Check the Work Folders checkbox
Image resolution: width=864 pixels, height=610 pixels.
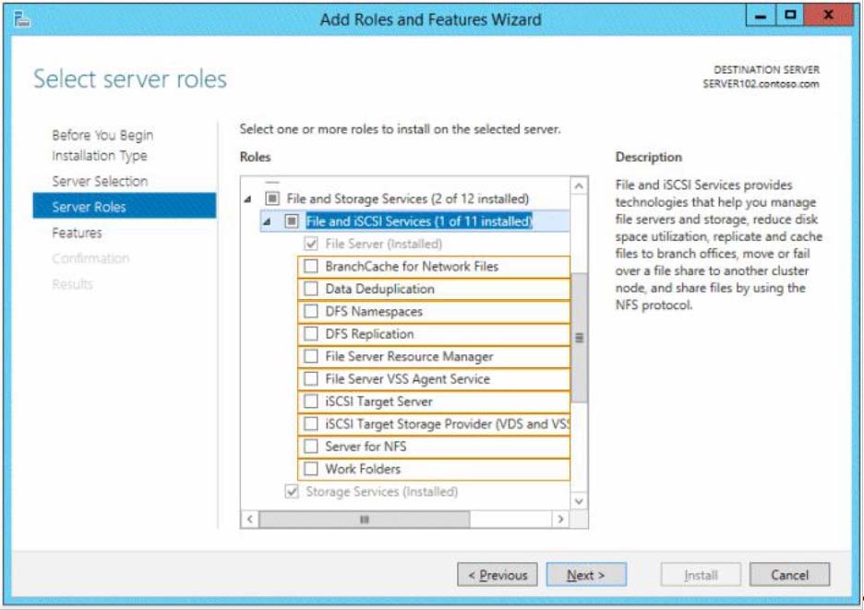click(x=311, y=469)
